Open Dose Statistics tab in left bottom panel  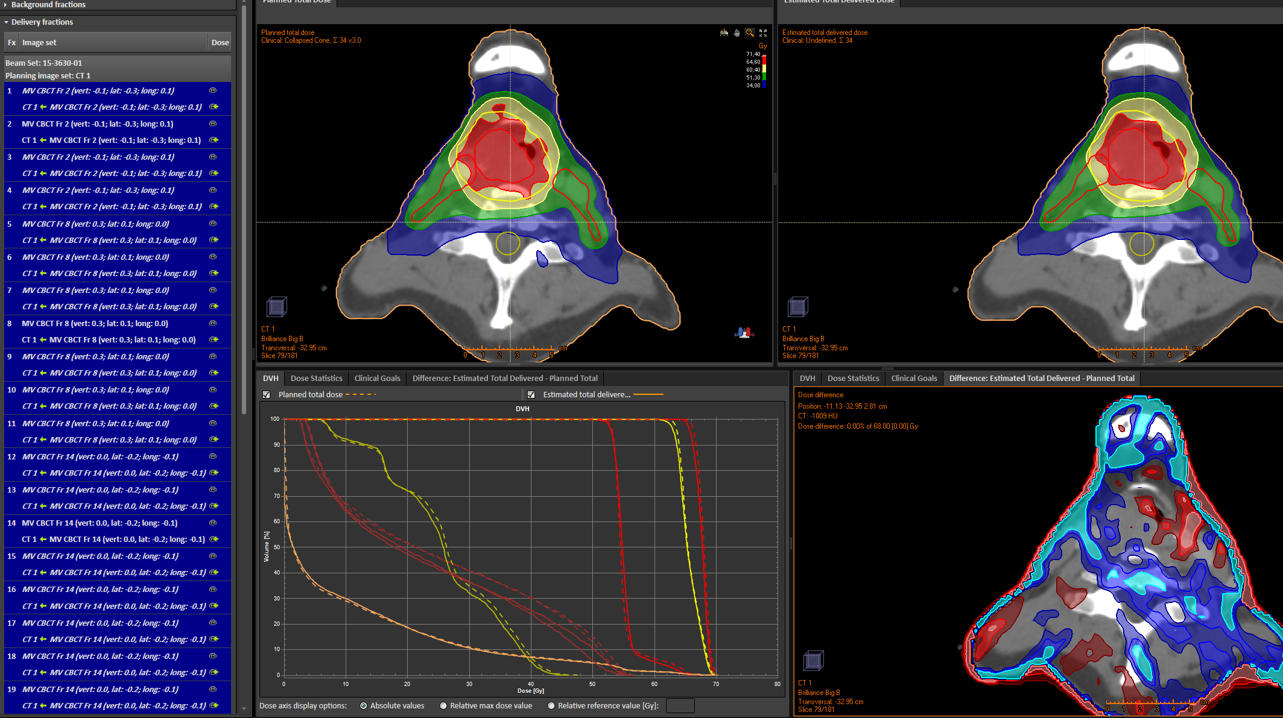coord(317,379)
